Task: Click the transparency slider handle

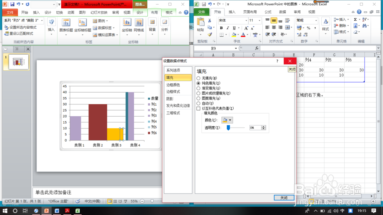Action: (x=228, y=128)
